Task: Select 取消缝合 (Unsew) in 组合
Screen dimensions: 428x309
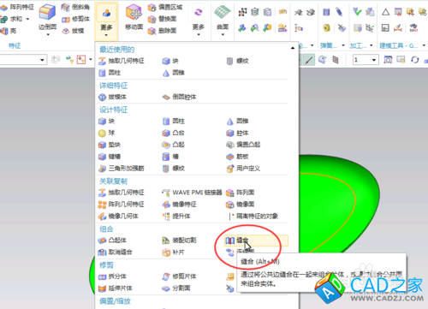Action: (x=116, y=253)
